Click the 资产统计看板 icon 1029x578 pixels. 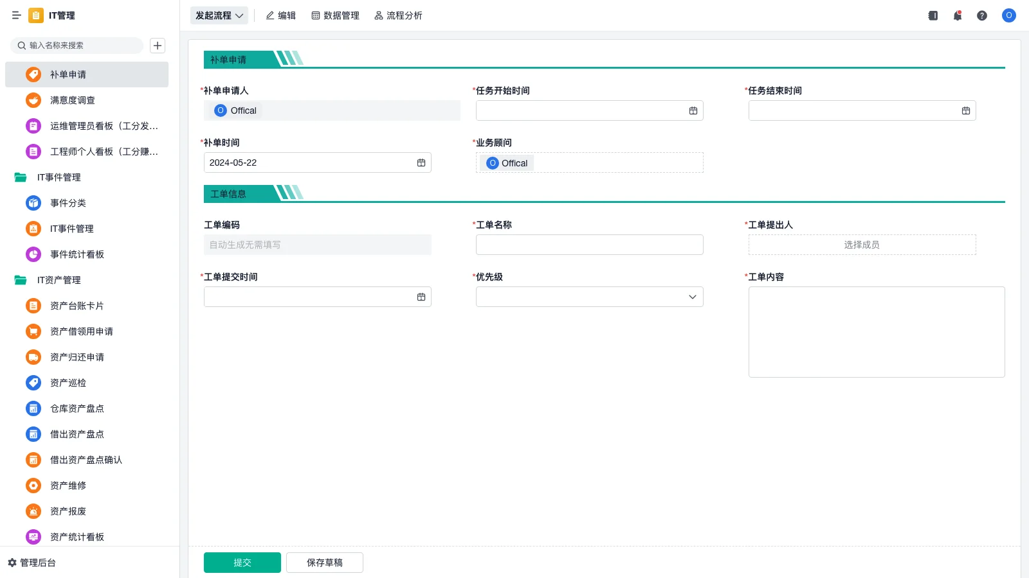(33, 537)
